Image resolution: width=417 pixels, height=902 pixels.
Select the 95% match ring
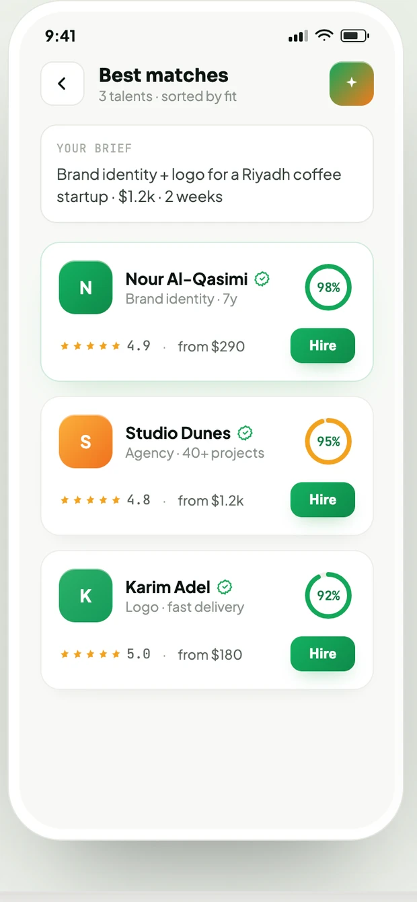point(328,442)
